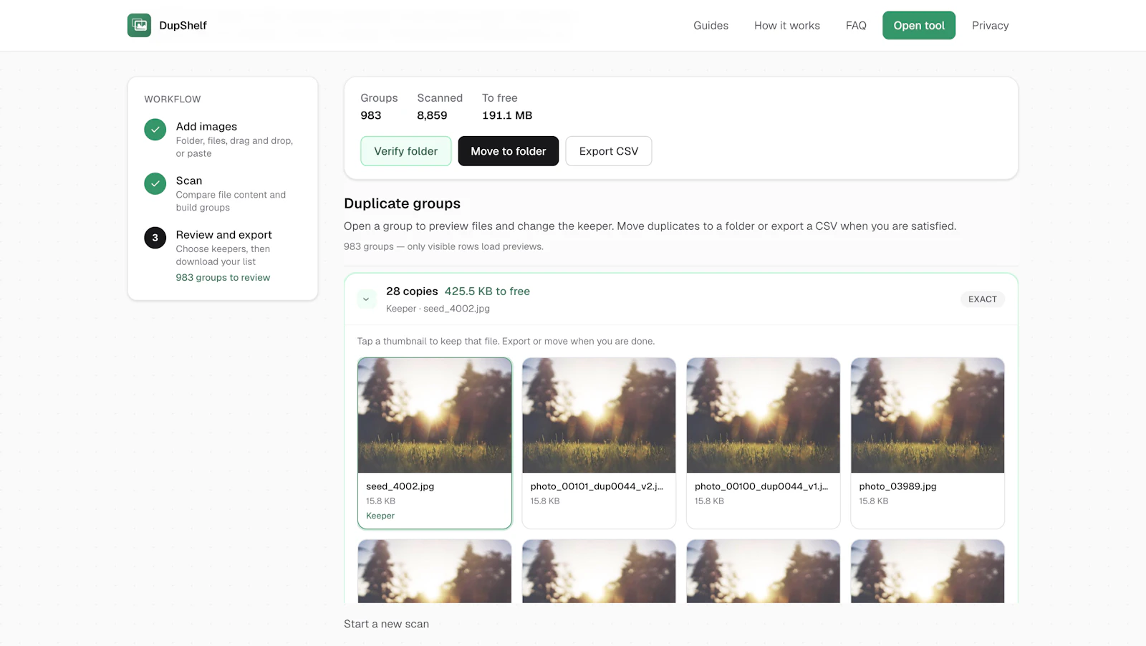
Task: Click '983 groups — only visible rows' note
Action: click(443, 246)
